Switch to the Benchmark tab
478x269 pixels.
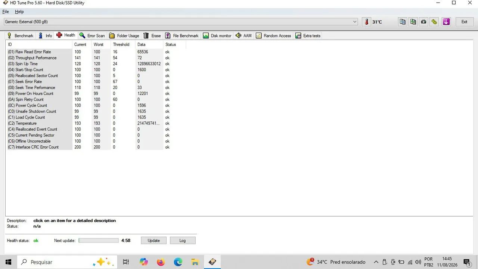20,35
